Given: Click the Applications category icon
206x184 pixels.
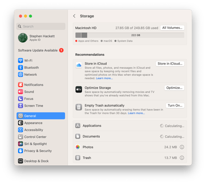Looking at the screenshot, I should (78, 126).
